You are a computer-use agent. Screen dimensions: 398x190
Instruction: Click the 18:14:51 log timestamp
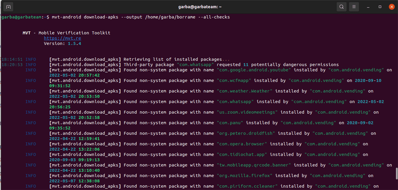[12, 59]
